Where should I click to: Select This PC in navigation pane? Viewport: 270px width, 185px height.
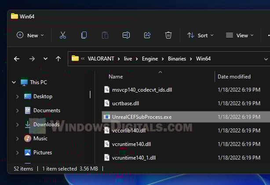(x=38, y=82)
